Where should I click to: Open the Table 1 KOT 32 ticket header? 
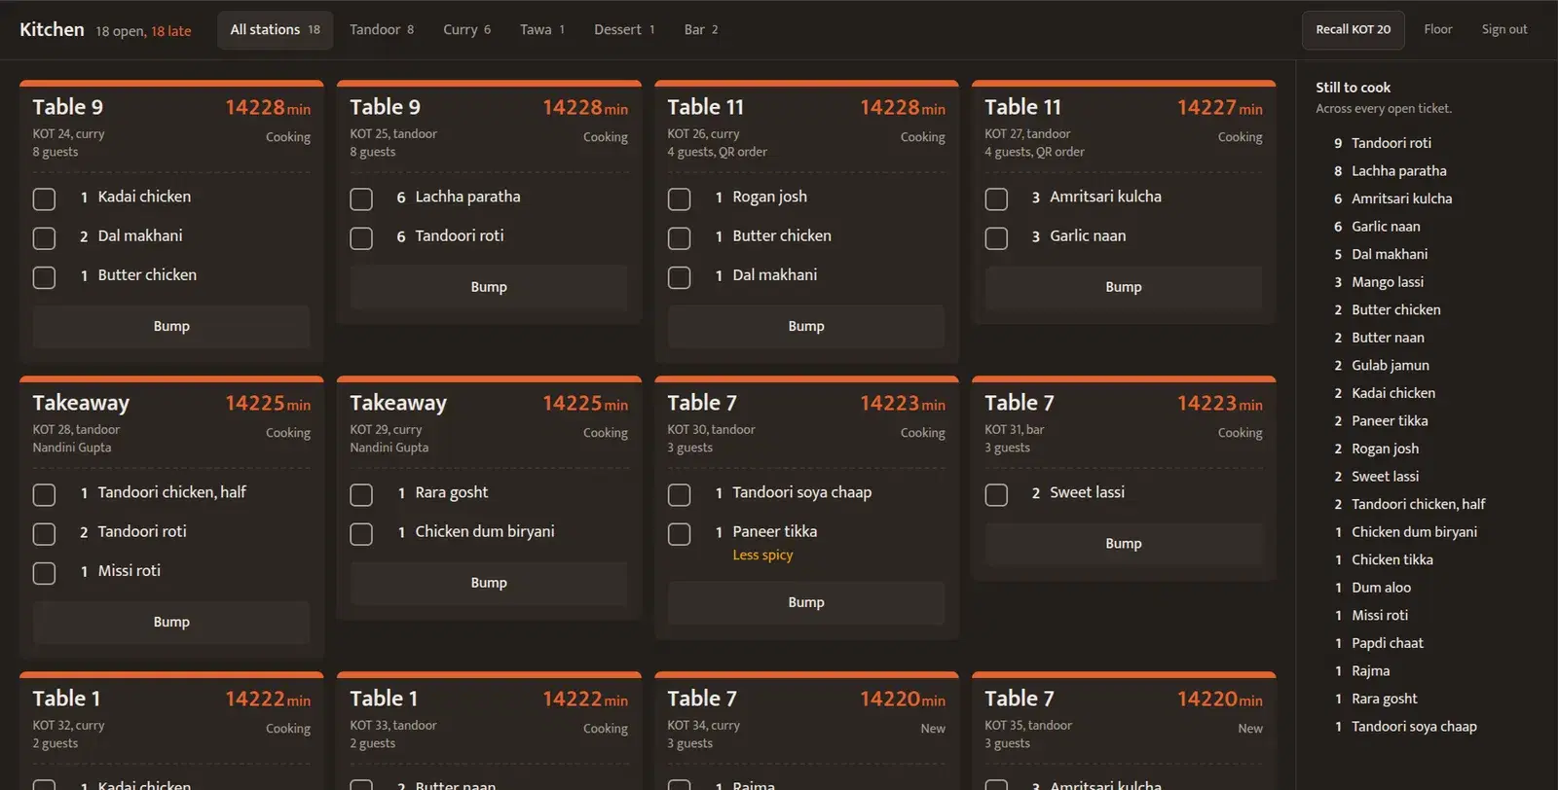(171, 721)
